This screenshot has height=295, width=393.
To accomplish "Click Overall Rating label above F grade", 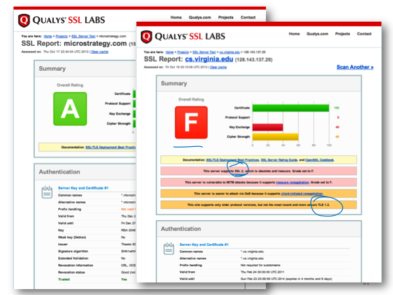I will coord(191,100).
